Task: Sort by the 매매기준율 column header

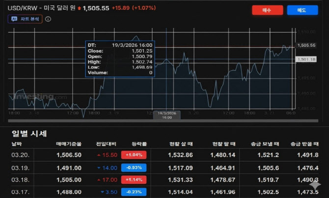Action: tap(69, 144)
